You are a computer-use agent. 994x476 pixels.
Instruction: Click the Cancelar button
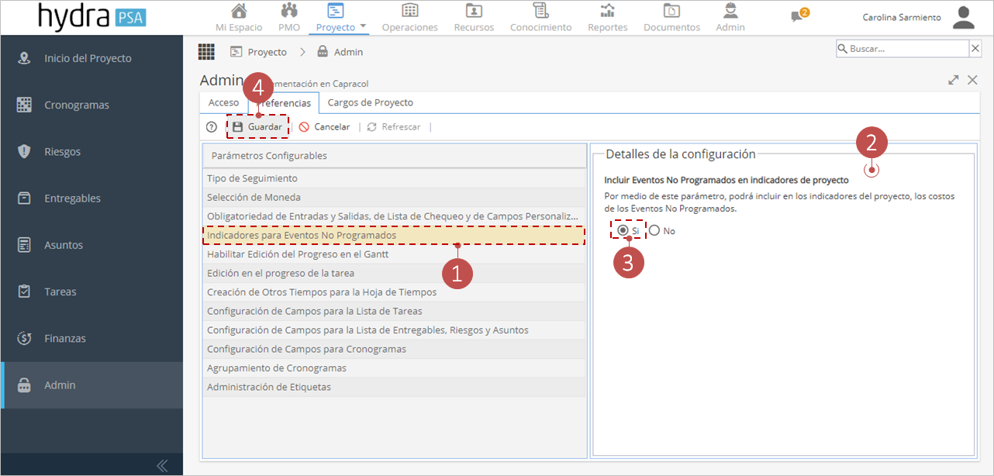(324, 126)
